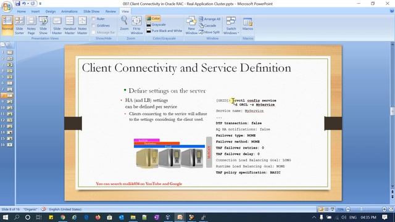The height and width of the screenshot is (222, 395).
Task: Click Arrange All windows
Action: [210, 19]
